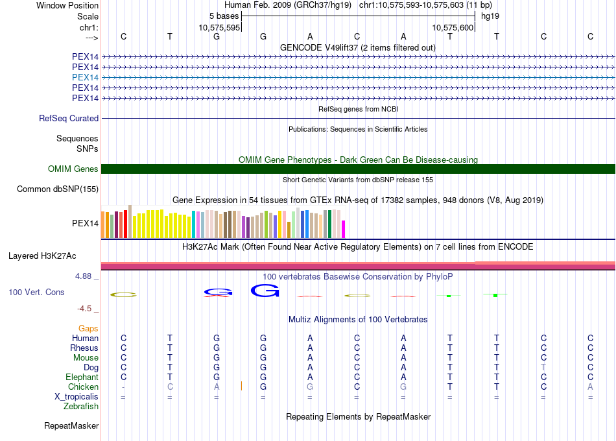Click the sequence direction arrow label

(92, 38)
